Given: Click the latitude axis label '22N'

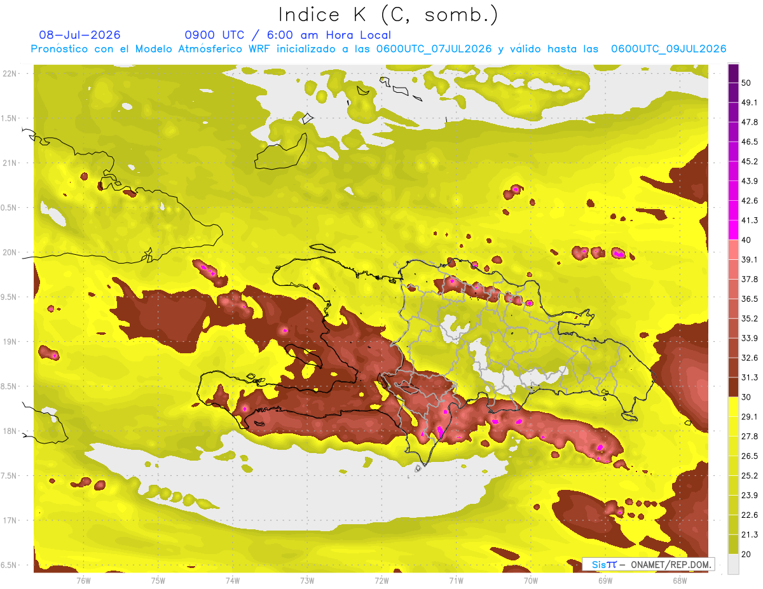Looking at the screenshot, I should pos(11,74).
